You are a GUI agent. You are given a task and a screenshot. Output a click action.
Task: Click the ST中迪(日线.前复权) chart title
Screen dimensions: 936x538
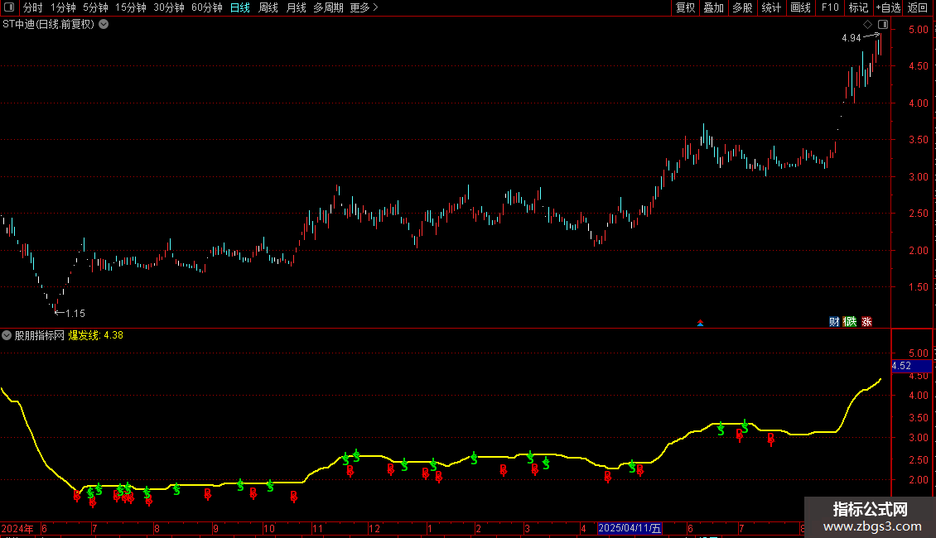[x=48, y=25]
